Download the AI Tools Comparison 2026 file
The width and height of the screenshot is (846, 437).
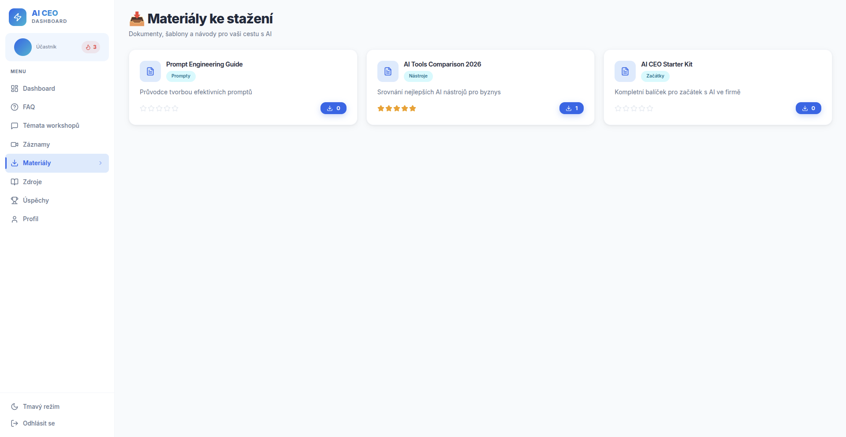point(571,108)
